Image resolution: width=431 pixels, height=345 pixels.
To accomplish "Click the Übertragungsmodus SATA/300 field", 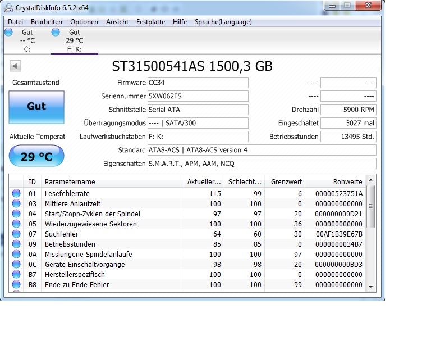I will [x=198, y=123].
